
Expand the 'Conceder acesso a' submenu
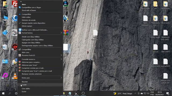(x=40, y=59)
